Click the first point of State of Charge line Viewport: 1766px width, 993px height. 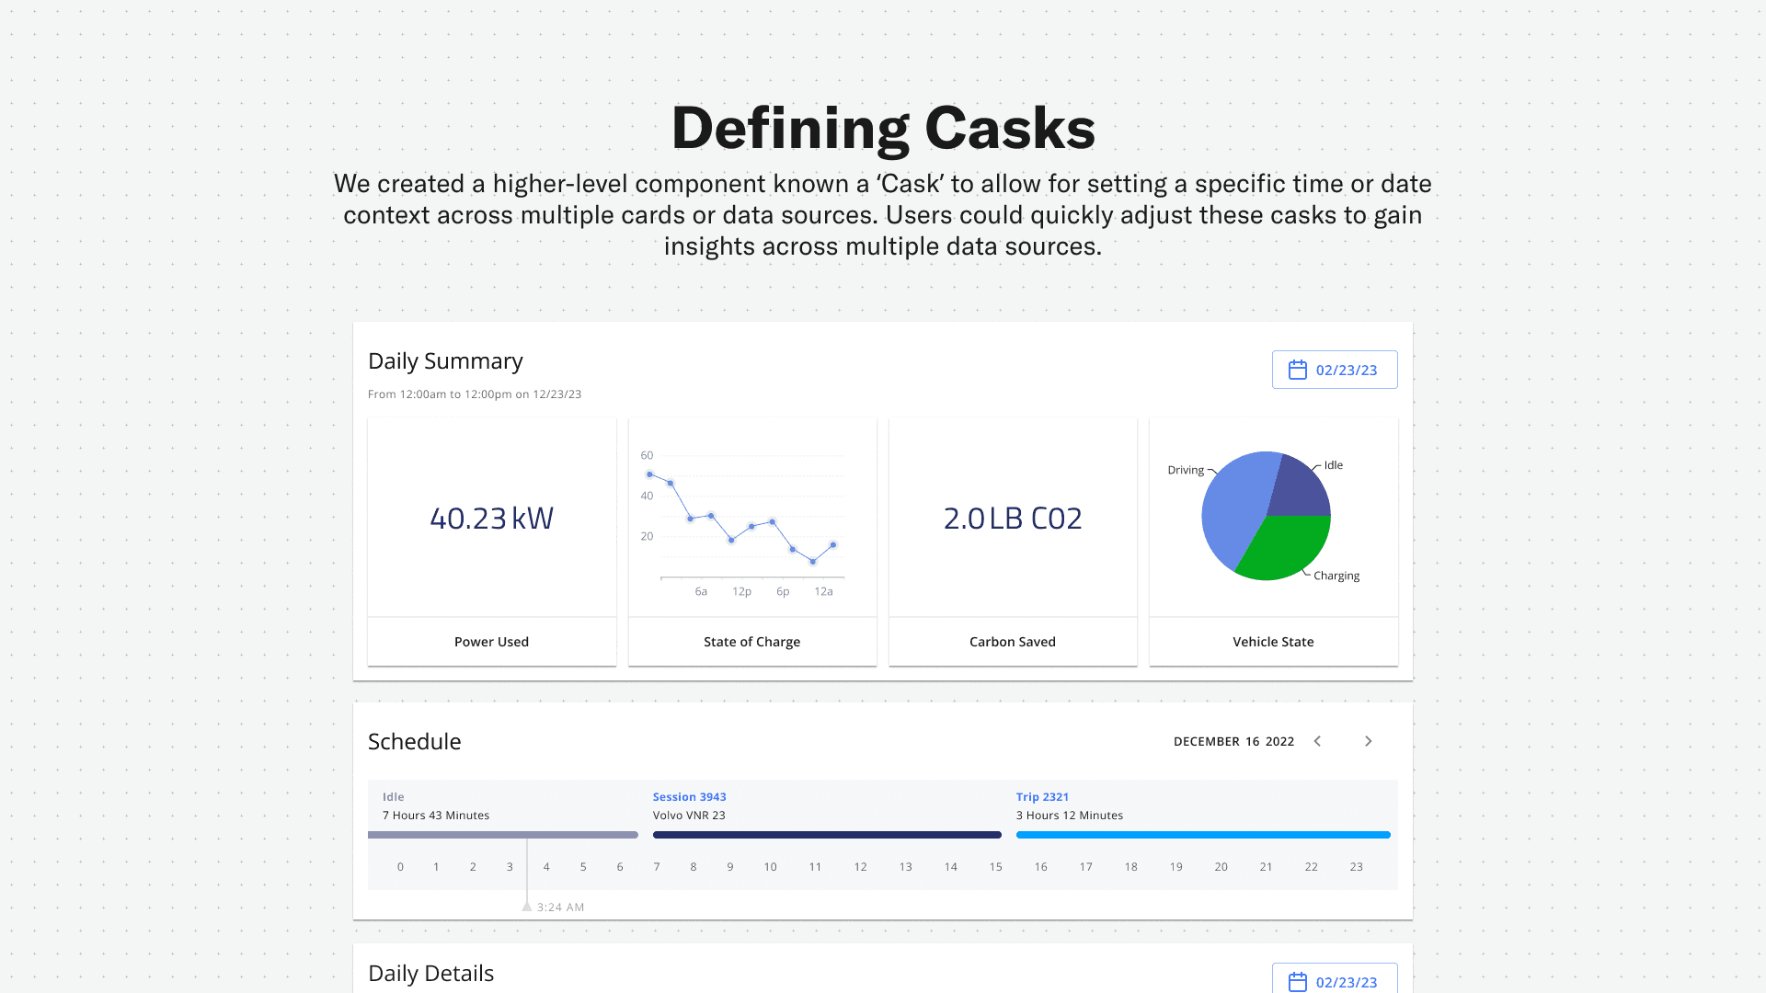pyautogui.click(x=649, y=474)
